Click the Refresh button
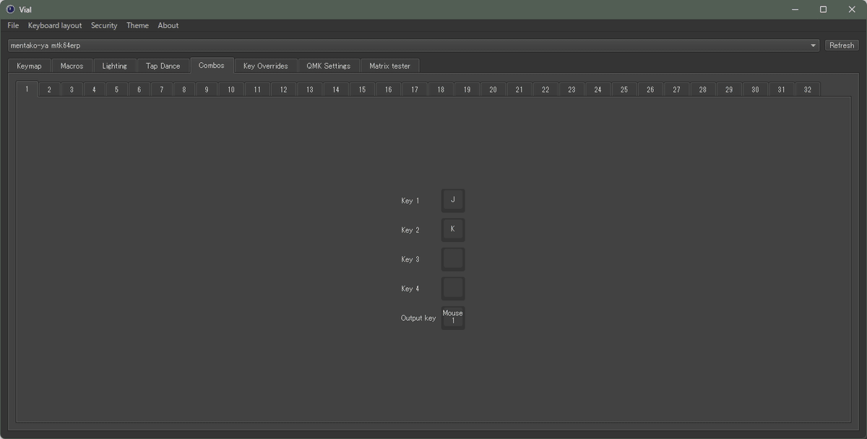867x439 pixels. tap(842, 45)
